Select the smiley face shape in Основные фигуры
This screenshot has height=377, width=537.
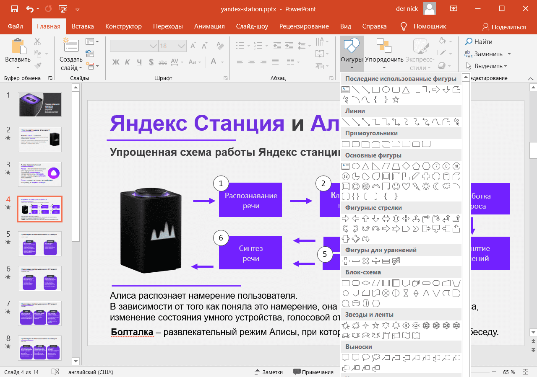tap(396, 186)
